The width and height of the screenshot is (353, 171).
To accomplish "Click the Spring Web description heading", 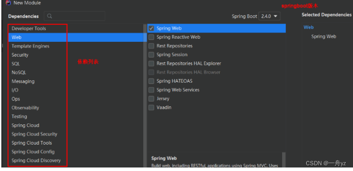I will 164,158.
